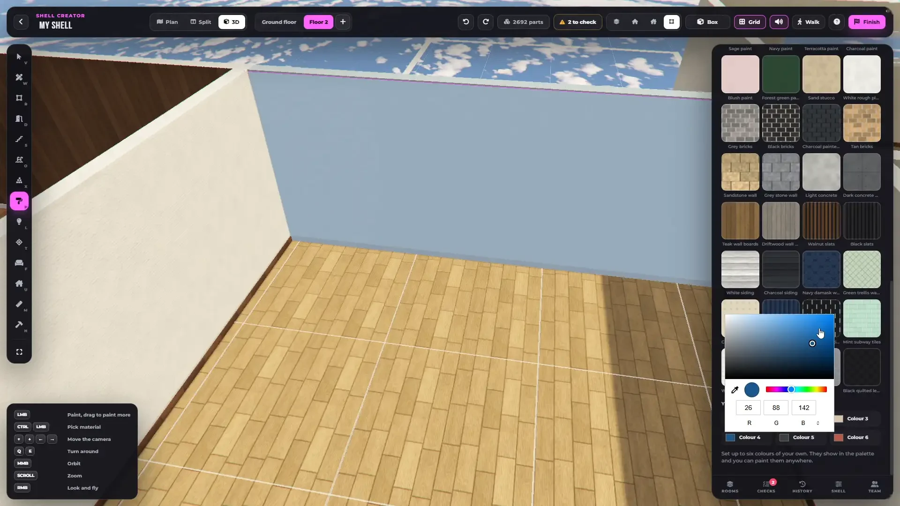The height and width of the screenshot is (506, 900).
Task: Open the Checks panel tab
Action: click(766, 487)
